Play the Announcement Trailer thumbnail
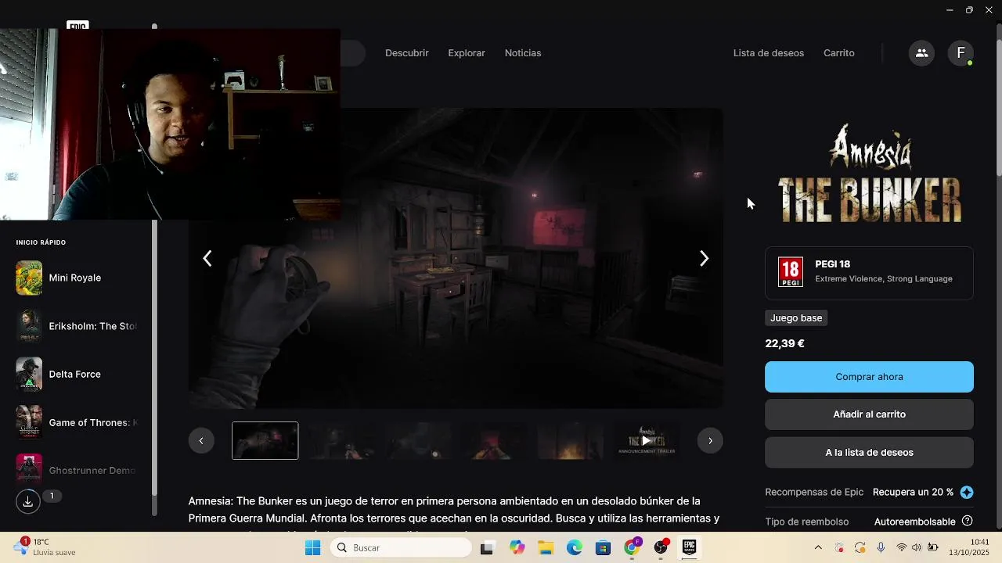The height and width of the screenshot is (563, 1002). [x=647, y=440]
